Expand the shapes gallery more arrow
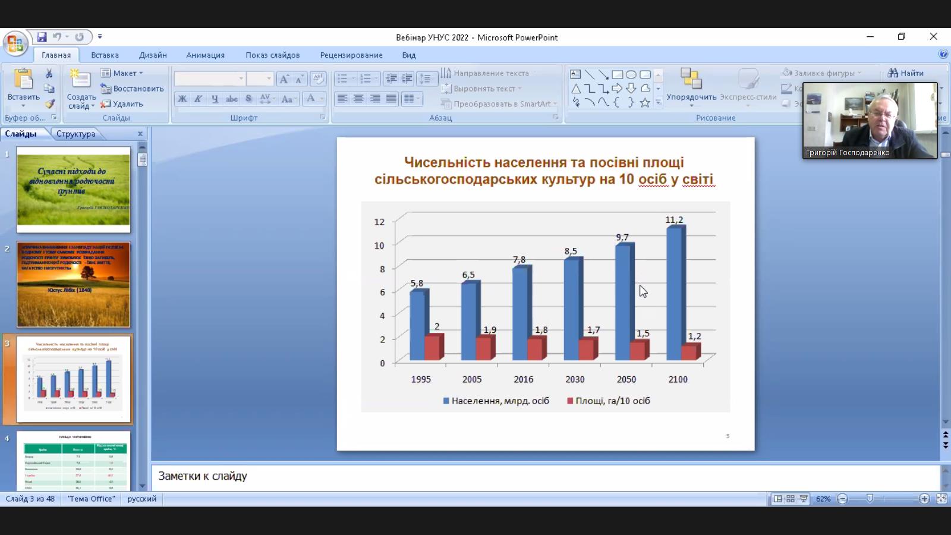 tap(658, 102)
